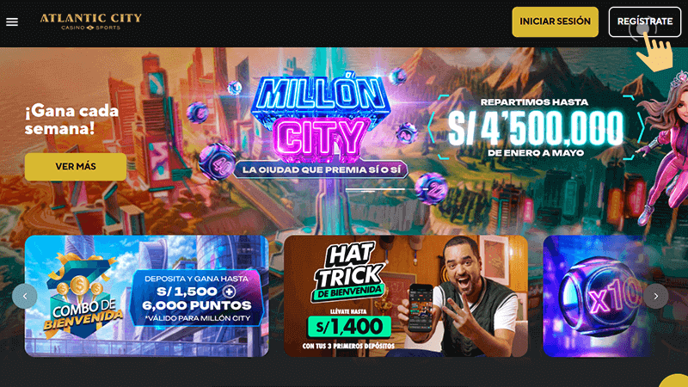Viewport: 688px width, 387px height.
Task: Click the Deposita y gana hasta S/1,500 panel
Action: [197, 298]
